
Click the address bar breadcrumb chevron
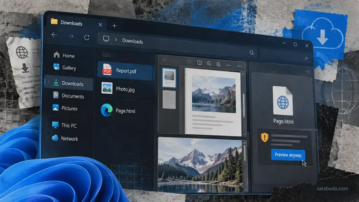tap(116, 40)
